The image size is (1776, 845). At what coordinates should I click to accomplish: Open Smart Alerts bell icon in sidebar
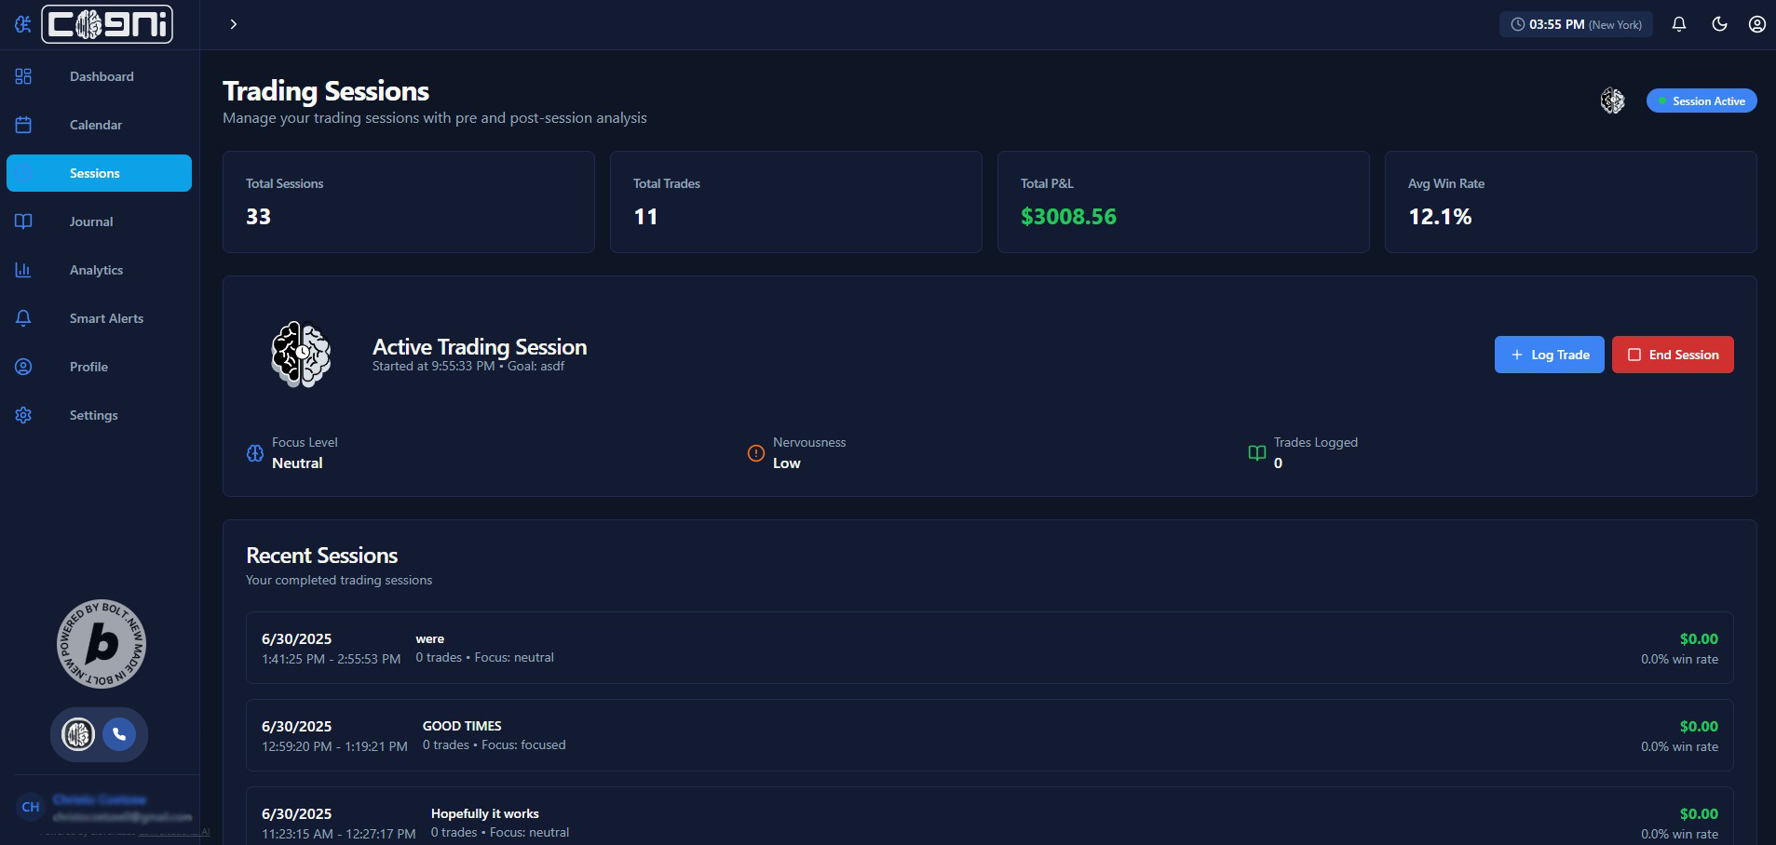click(23, 318)
